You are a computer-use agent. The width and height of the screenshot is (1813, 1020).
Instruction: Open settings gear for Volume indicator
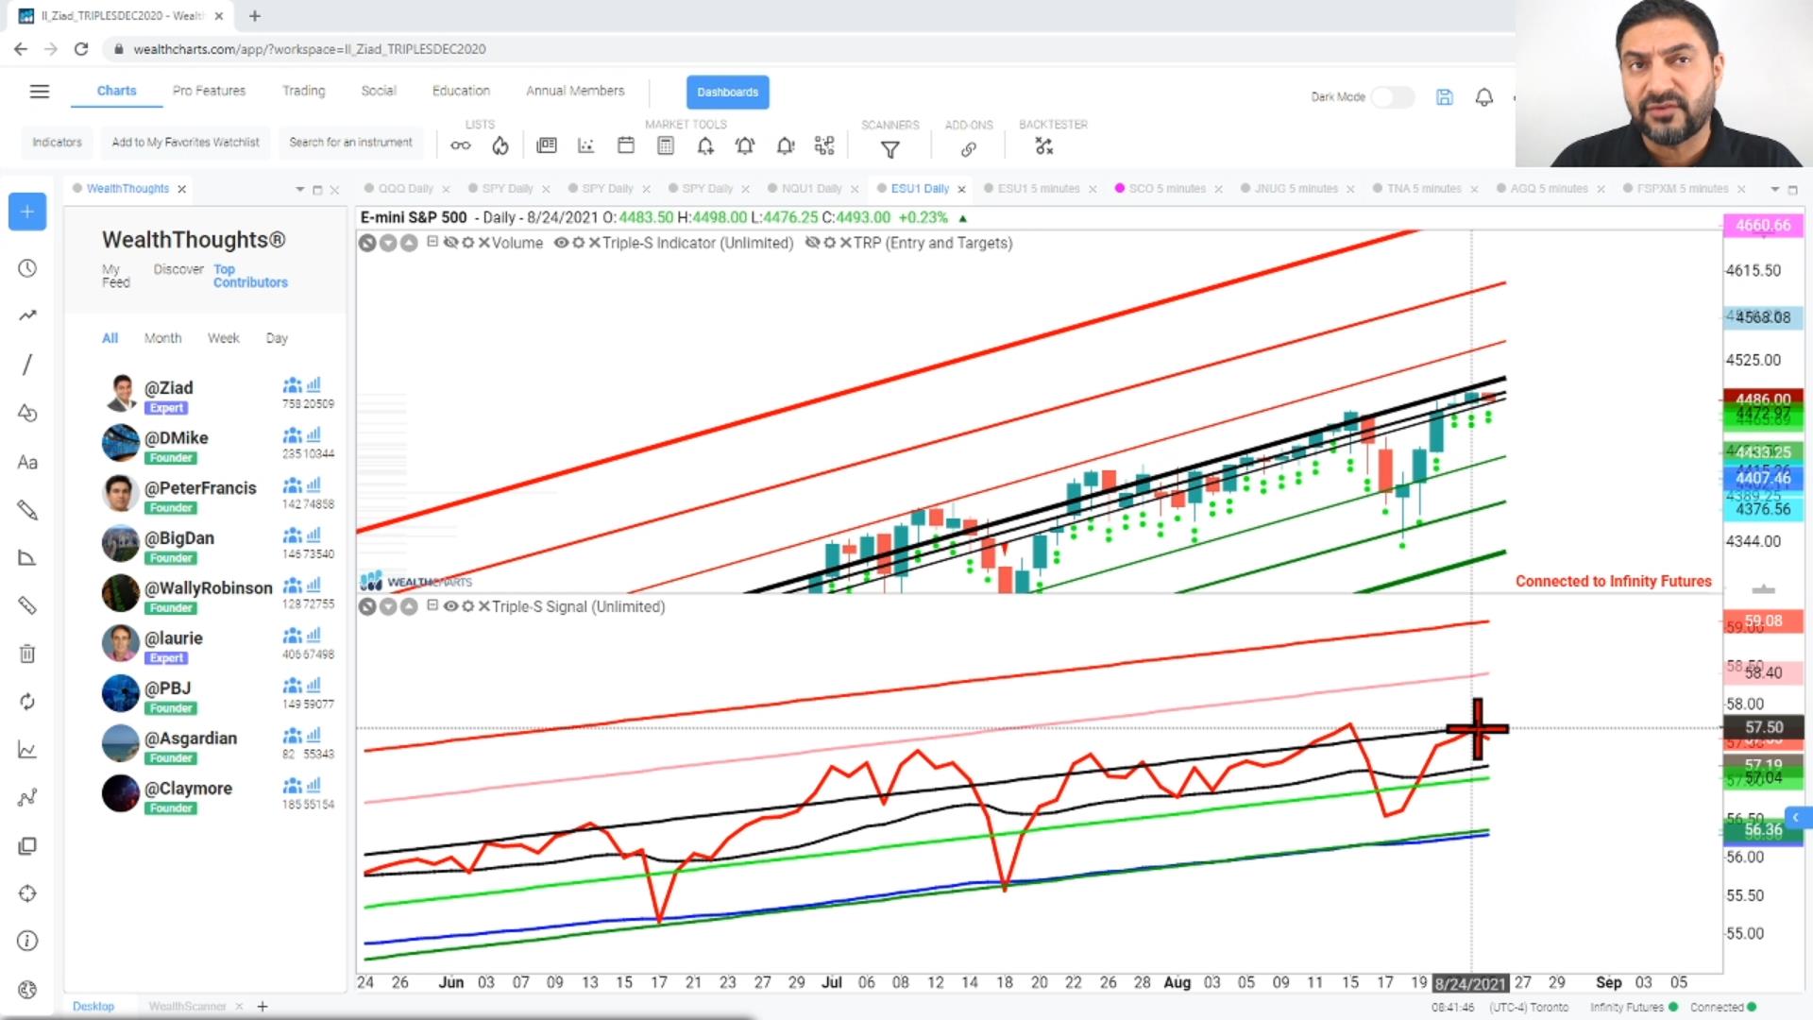coord(467,243)
